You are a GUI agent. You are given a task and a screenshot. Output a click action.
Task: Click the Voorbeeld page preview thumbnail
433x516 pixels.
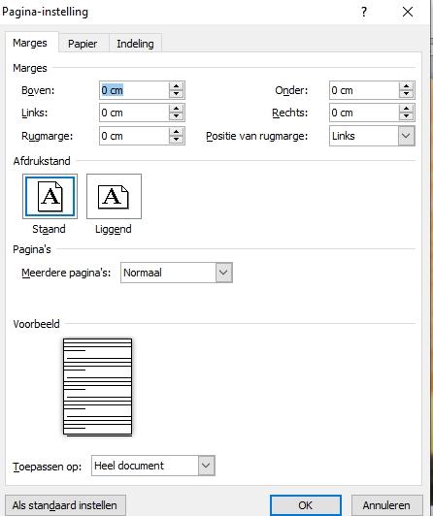click(x=98, y=387)
